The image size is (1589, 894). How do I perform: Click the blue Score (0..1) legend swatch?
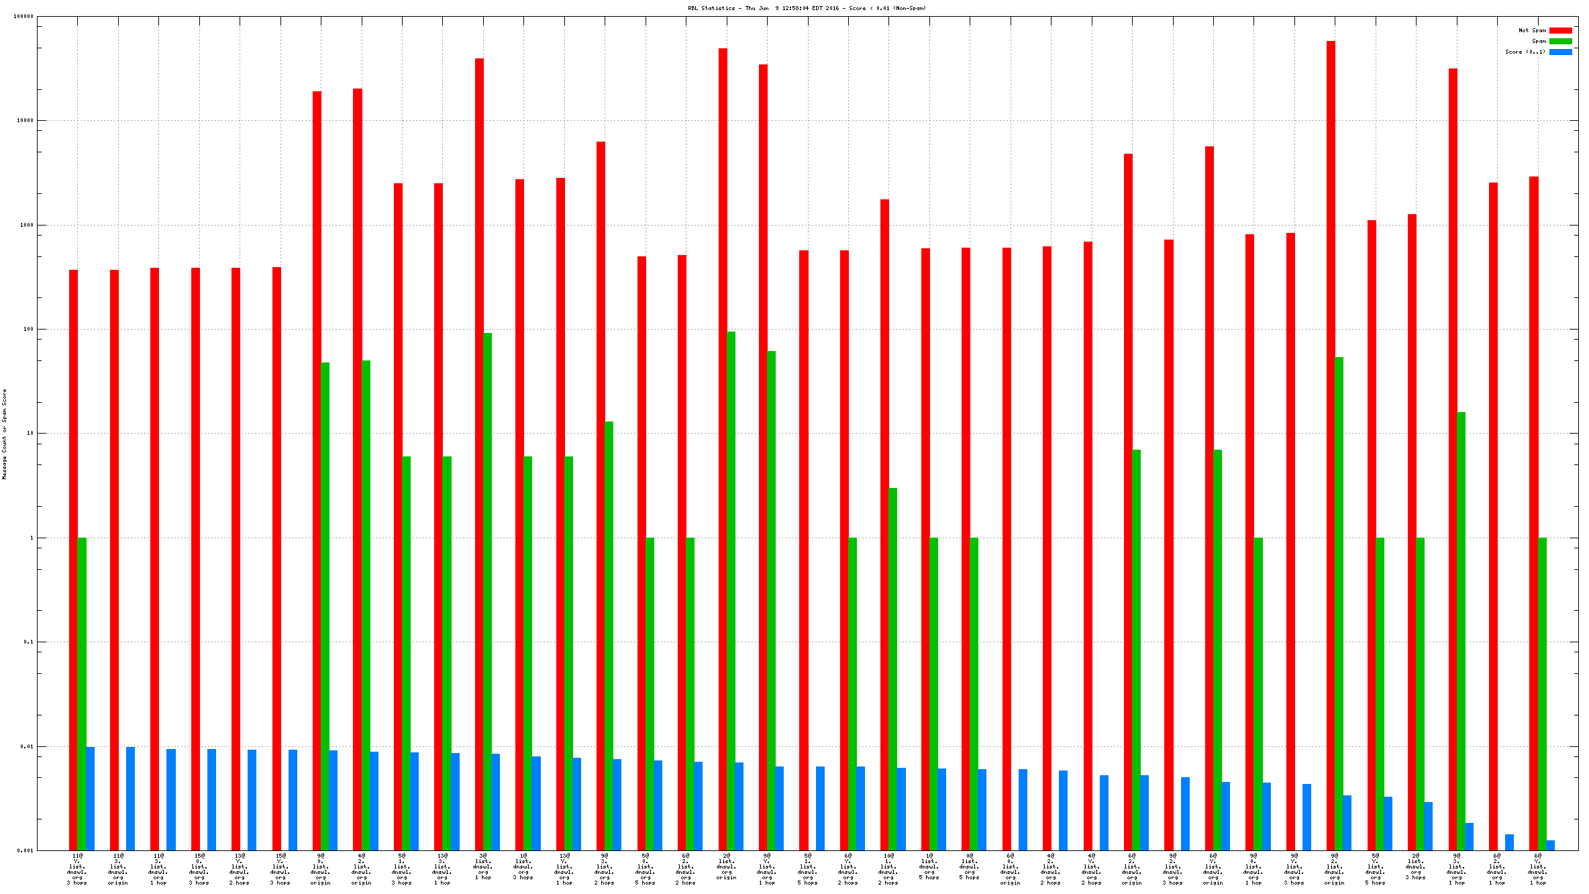1560,52
